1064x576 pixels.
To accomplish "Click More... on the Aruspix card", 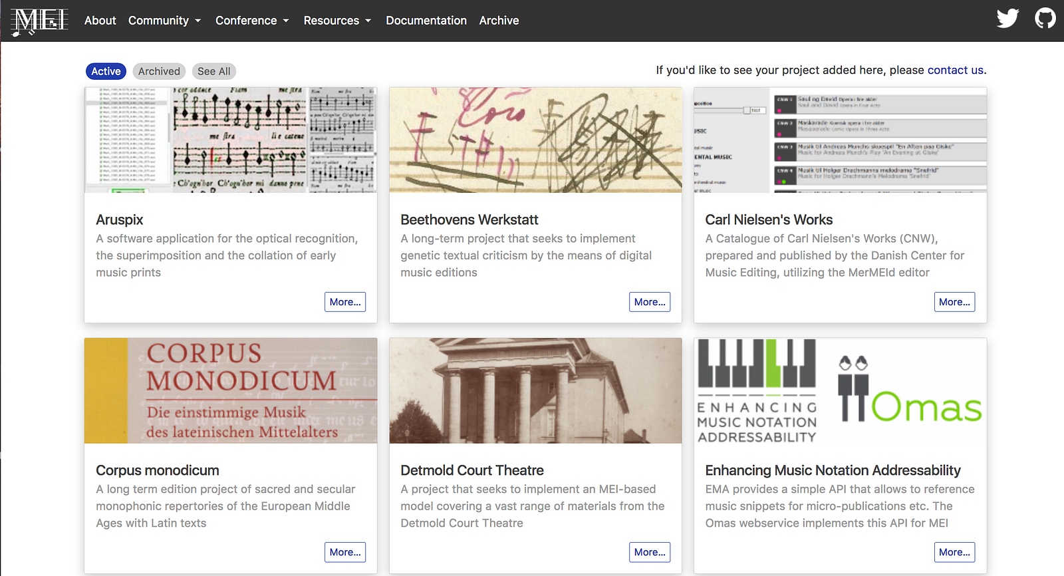I will coord(345,302).
